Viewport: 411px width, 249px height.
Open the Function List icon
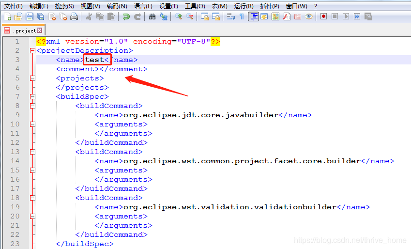click(x=287, y=17)
